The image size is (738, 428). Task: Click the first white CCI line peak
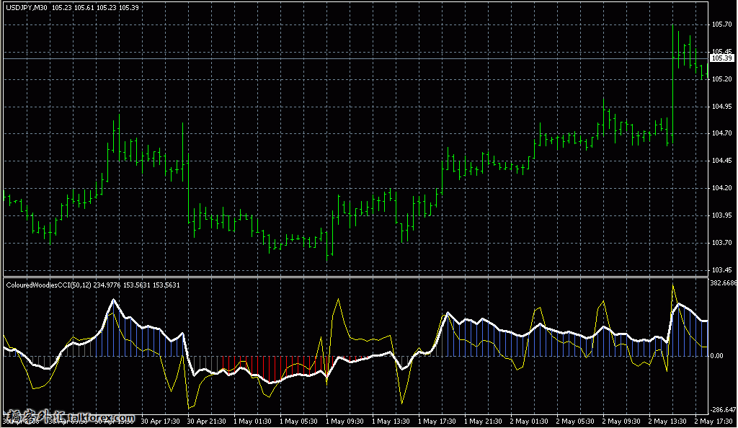pyautogui.click(x=113, y=300)
